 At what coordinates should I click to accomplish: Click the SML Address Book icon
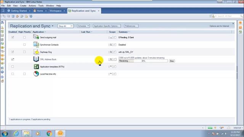36,59
